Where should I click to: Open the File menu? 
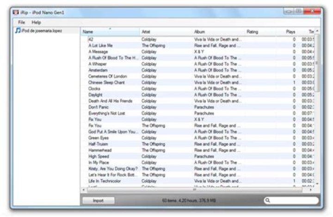pyautogui.click(x=21, y=22)
